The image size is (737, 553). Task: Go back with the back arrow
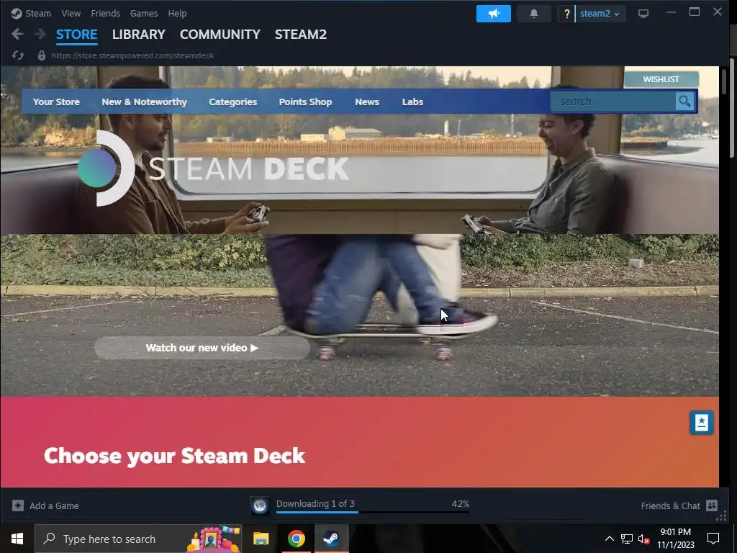(x=17, y=34)
